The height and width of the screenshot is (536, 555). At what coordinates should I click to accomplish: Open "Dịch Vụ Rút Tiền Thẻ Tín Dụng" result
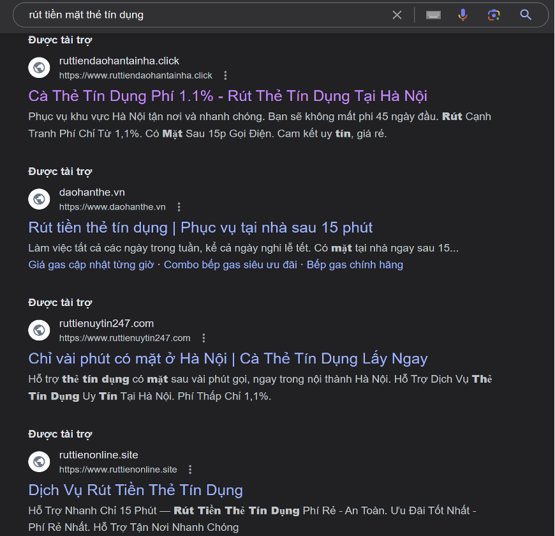[135, 490]
